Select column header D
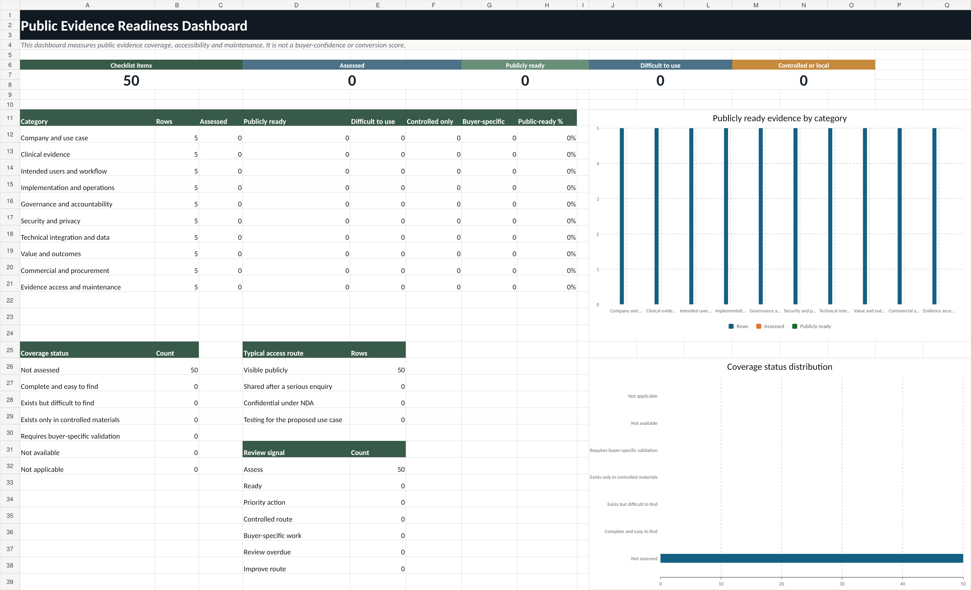 pyautogui.click(x=297, y=5)
